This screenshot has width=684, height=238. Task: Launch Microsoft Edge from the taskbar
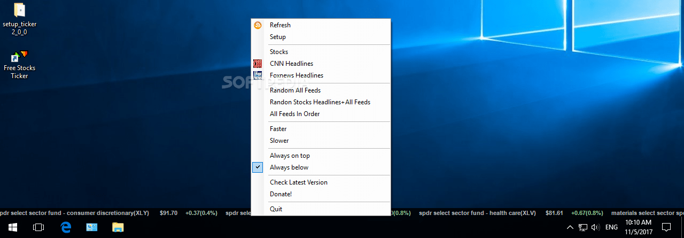(66, 227)
